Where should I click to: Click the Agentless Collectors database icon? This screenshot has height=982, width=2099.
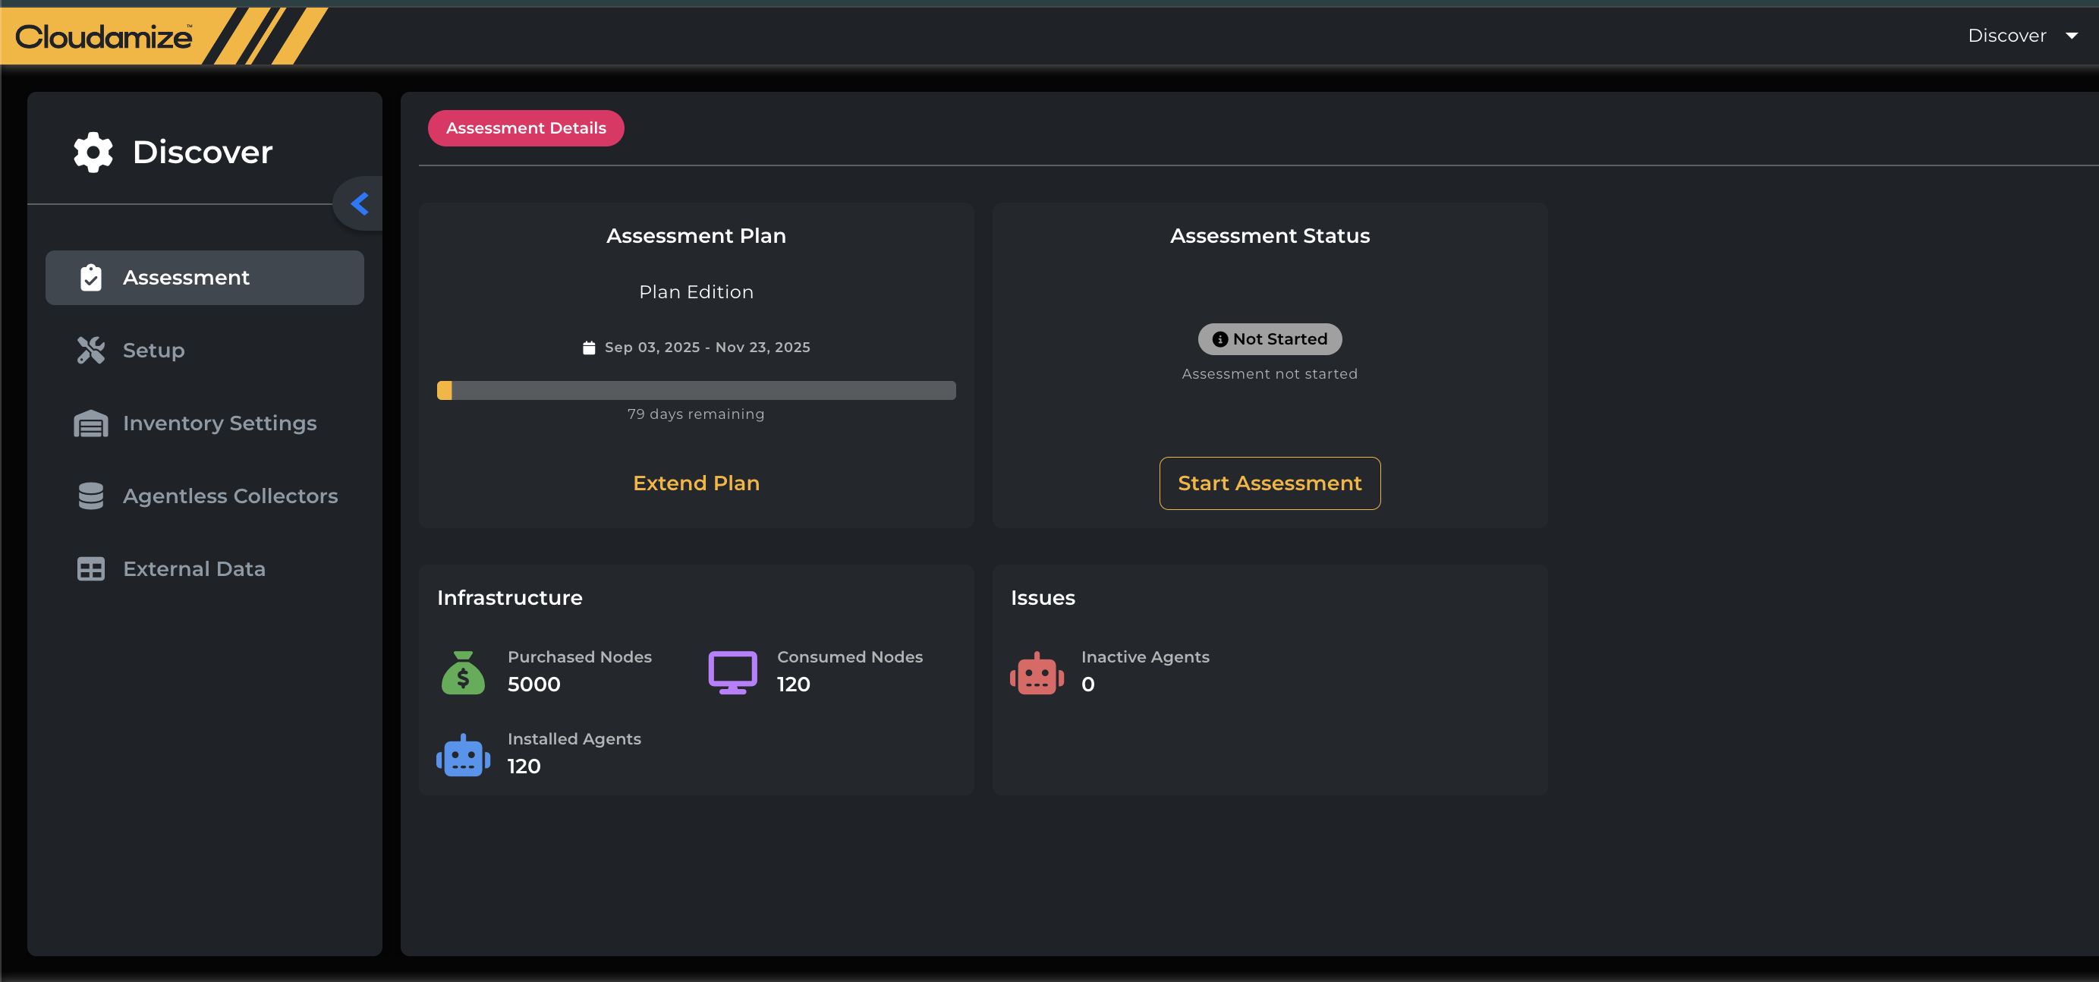point(91,496)
